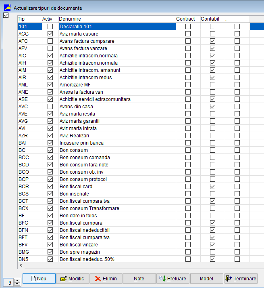
Task: Click the Model button
Action: coord(206,278)
